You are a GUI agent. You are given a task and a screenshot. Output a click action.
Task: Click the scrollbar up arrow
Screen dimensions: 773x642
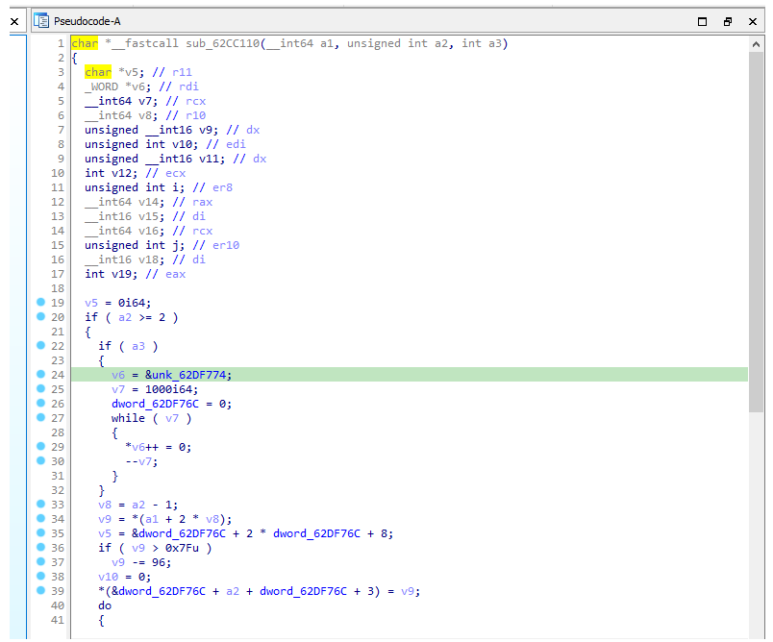pyautogui.click(x=756, y=44)
